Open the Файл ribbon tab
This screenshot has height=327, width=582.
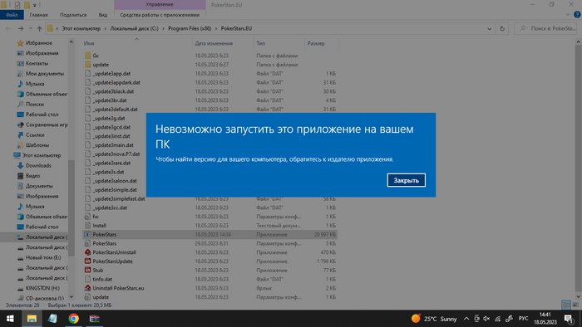(12, 15)
